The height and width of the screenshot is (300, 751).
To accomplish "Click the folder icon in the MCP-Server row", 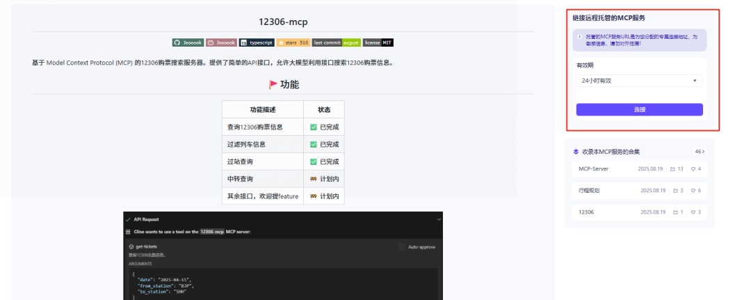I will pos(672,169).
